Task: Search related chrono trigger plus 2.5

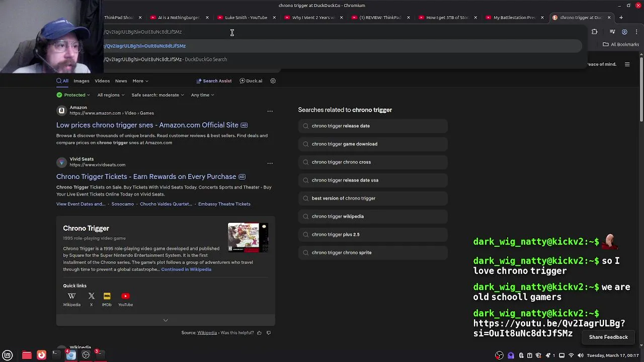Action: (373, 234)
